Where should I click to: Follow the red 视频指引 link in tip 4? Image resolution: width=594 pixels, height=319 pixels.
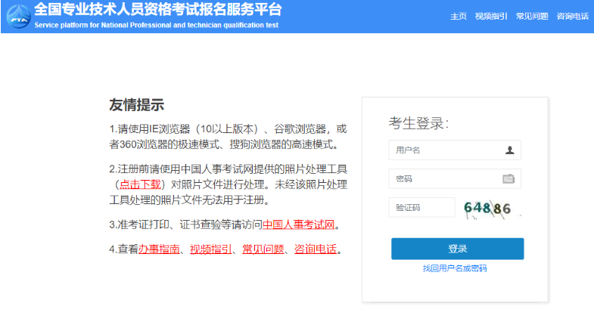point(210,249)
